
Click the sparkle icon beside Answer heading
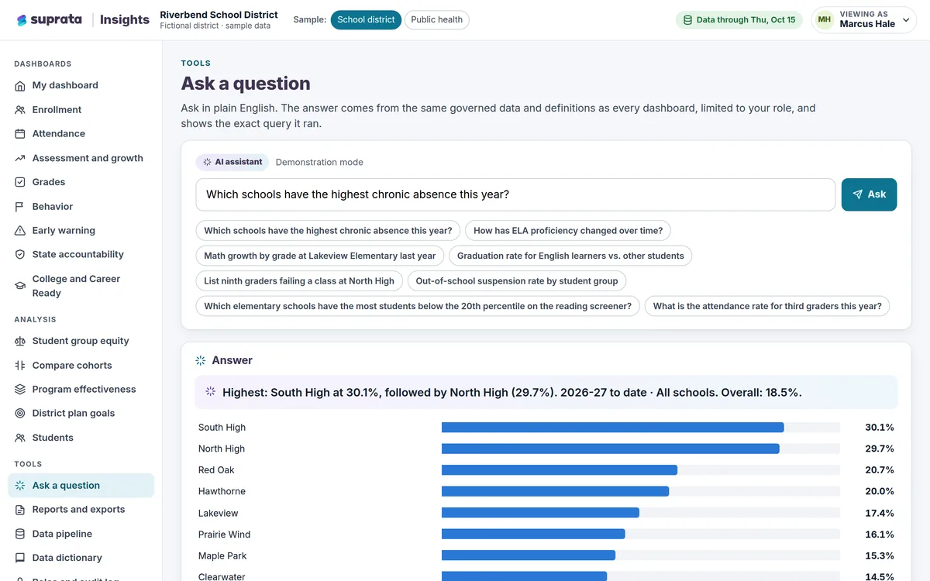[201, 360]
